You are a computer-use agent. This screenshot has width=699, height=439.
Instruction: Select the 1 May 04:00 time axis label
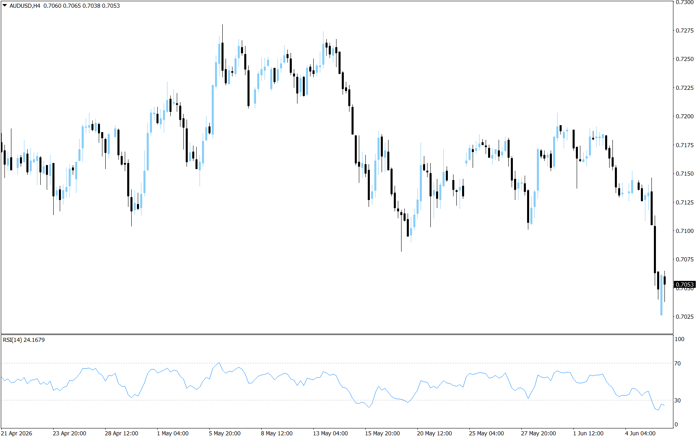(173, 433)
